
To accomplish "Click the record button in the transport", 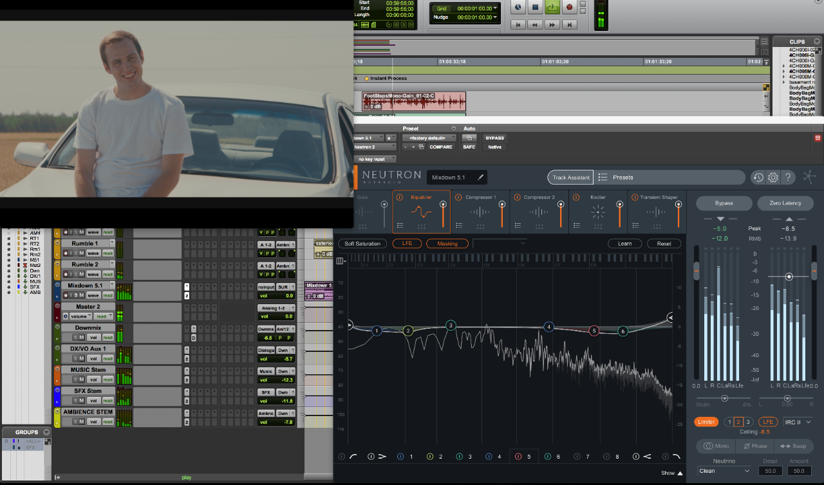I will 569,7.
